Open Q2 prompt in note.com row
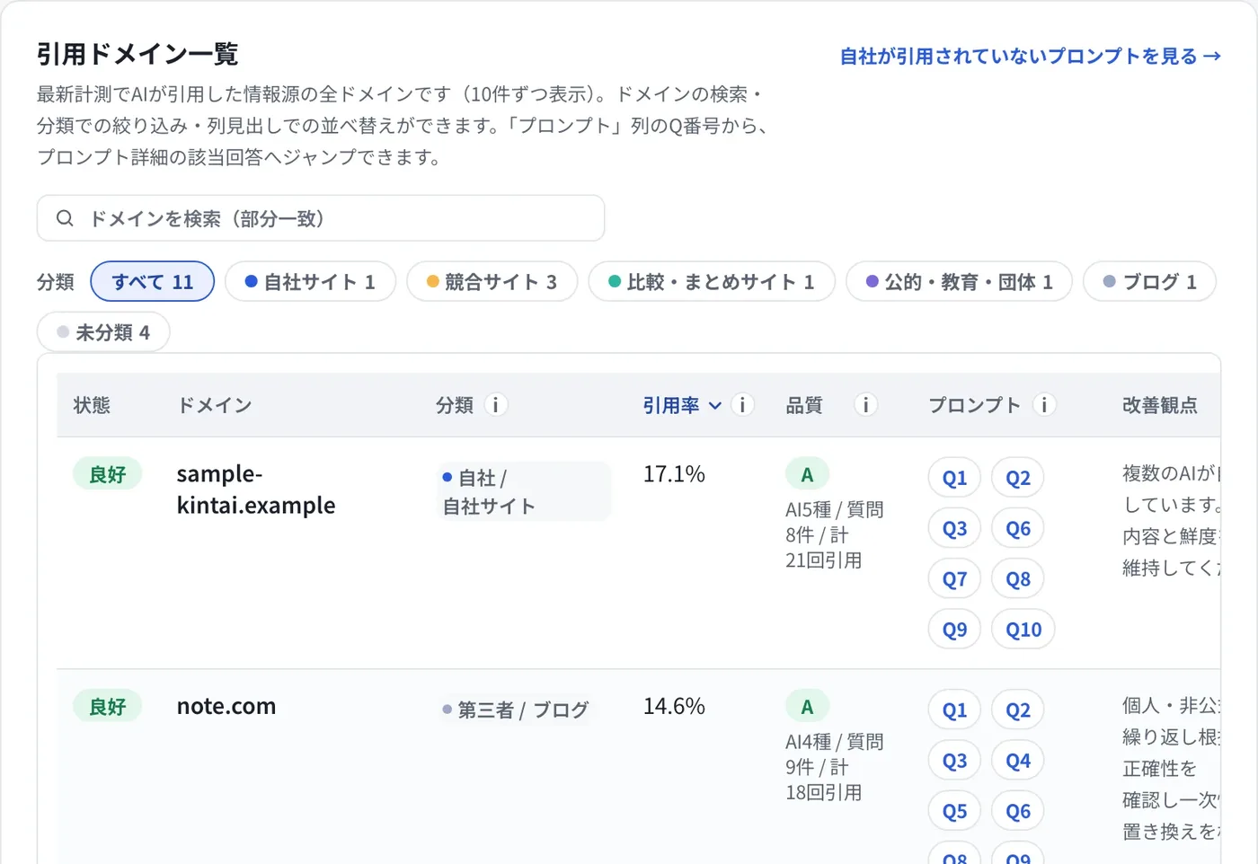Screen dimensions: 1258x864 (x=1017, y=710)
